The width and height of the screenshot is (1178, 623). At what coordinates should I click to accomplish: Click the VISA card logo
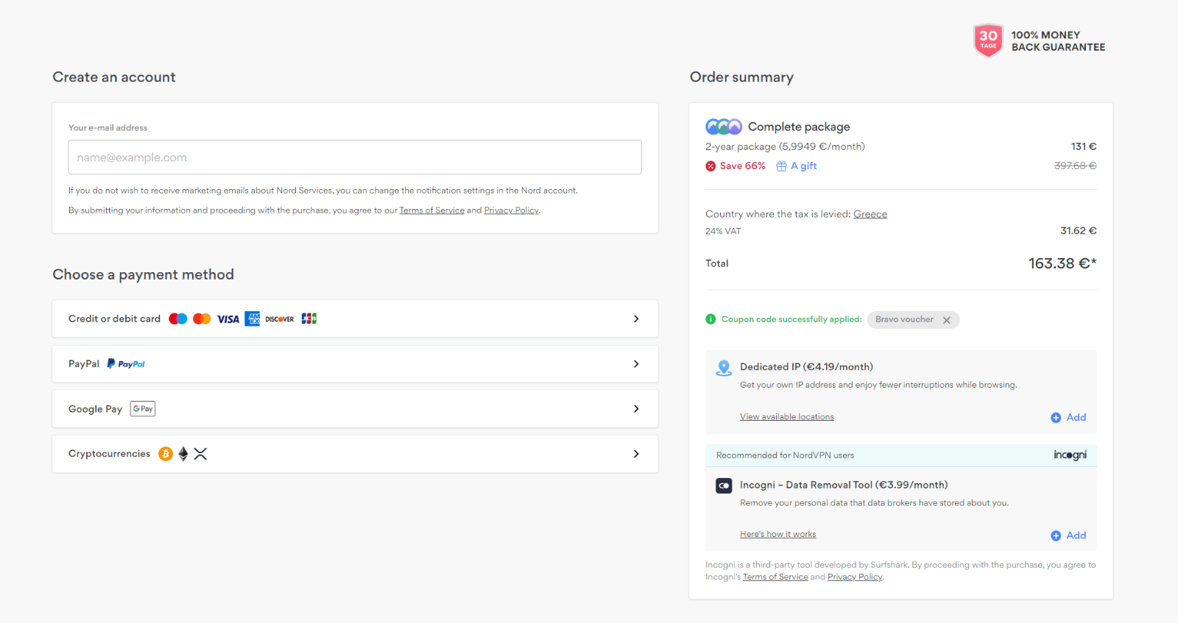(x=228, y=319)
